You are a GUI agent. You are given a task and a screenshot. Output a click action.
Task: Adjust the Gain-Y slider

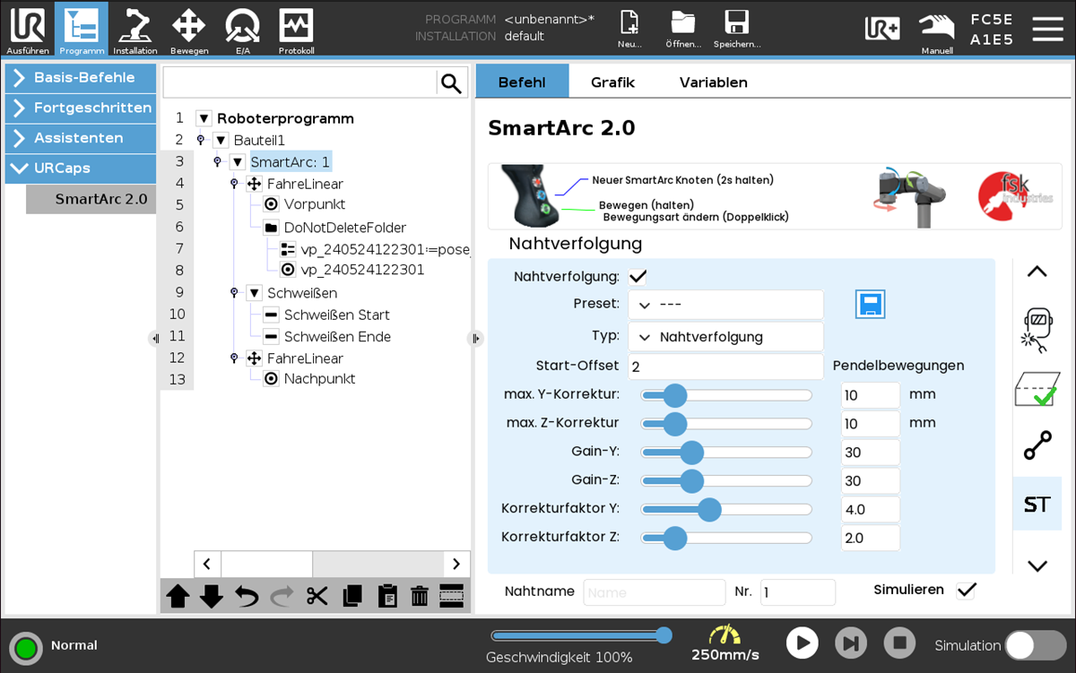(x=726, y=453)
